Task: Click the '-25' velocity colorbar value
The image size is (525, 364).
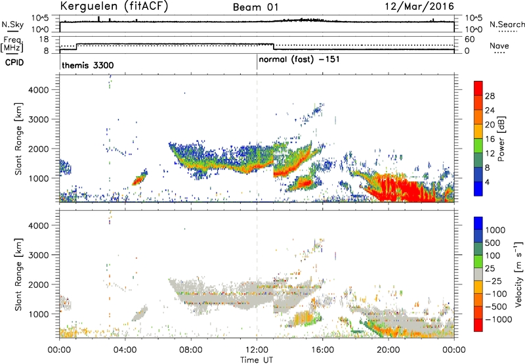Action: coord(493,281)
